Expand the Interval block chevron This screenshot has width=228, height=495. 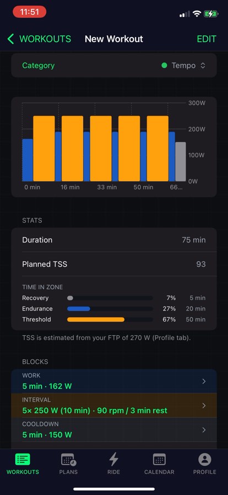point(204,406)
